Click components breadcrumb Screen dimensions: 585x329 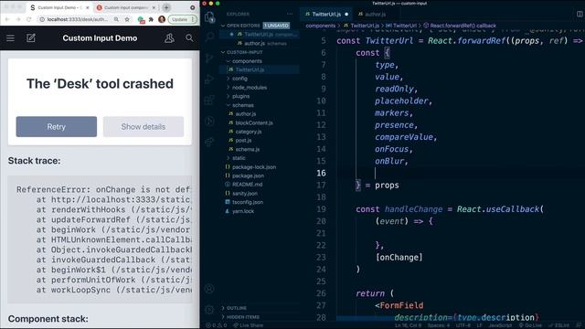click(x=321, y=26)
